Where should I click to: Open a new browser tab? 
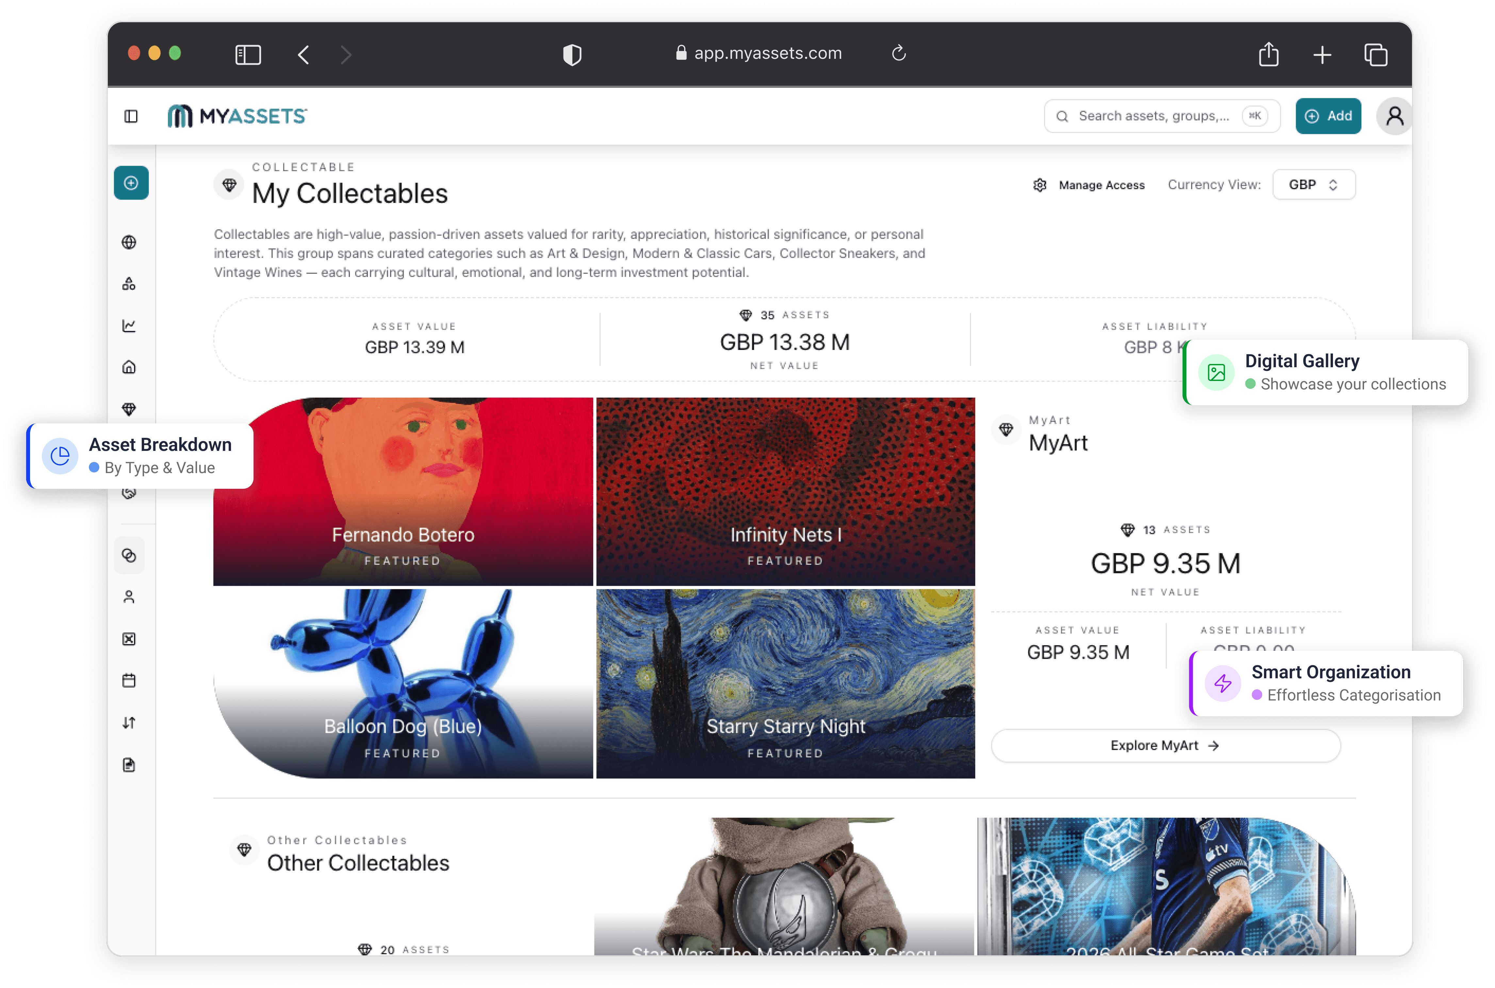[x=1322, y=55]
